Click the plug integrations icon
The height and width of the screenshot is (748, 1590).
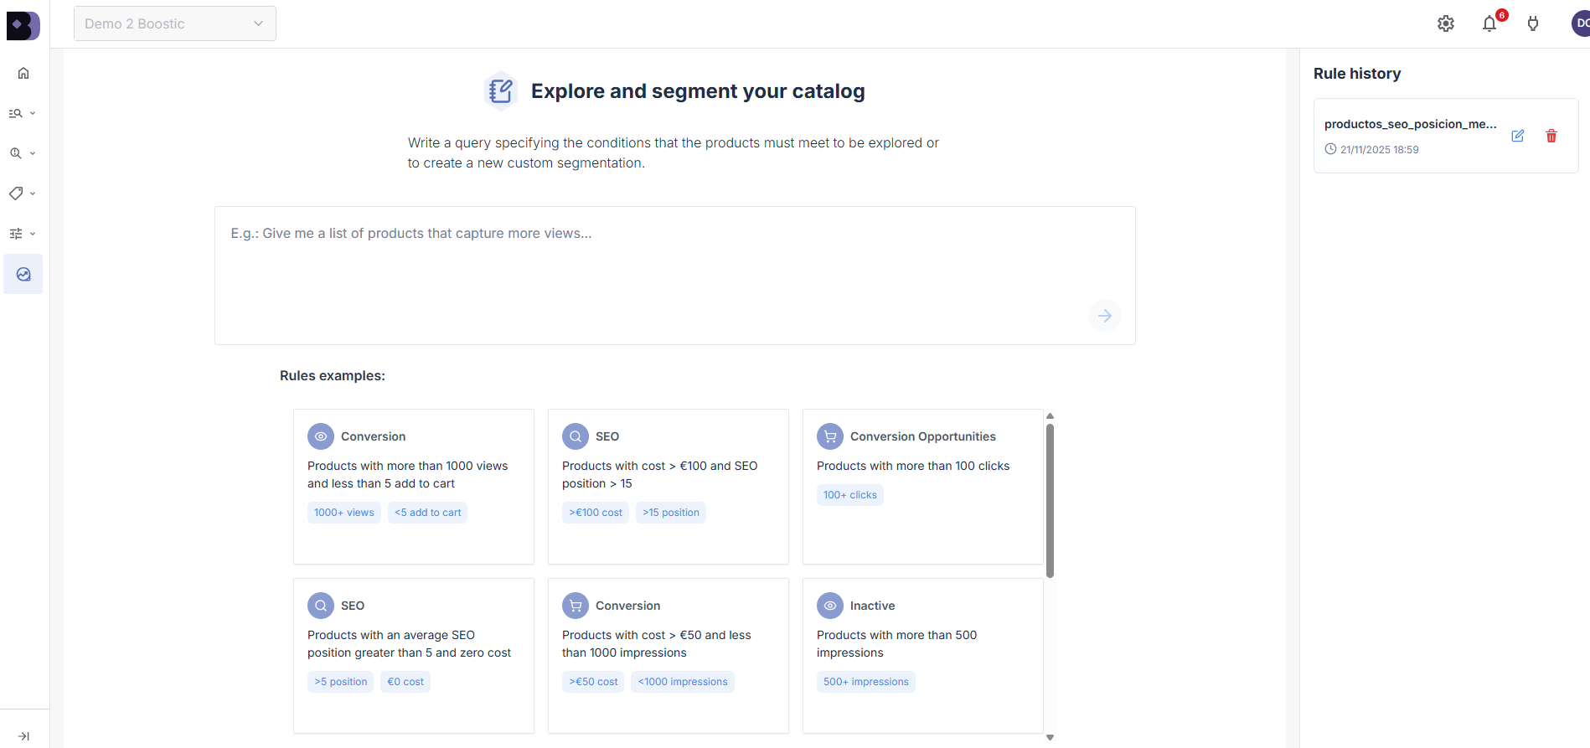tap(1533, 23)
